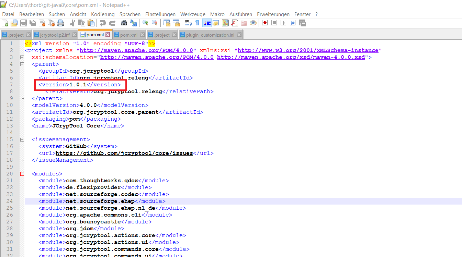
Task: Switch to the jcryptool.p2.inf tab
Action: pyautogui.click(x=55, y=35)
